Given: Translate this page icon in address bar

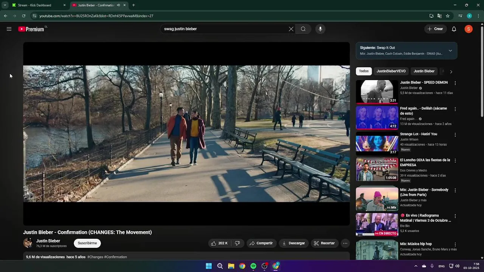Looking at the screenshot, I should coord(439,16).
